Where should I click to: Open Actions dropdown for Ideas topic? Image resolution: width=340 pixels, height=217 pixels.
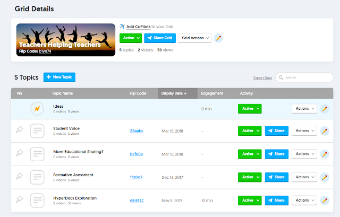pyautogui.click(x=304, y=108)
